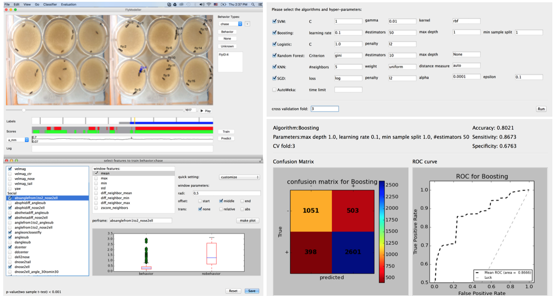Open the Classifier menu
Screen dimensions: 556x300
pyautogui.click(x=50, y=4)
